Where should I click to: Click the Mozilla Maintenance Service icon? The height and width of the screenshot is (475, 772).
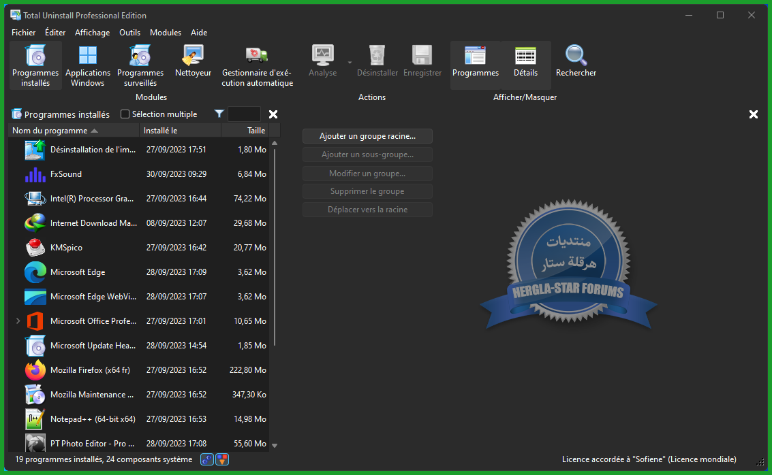click(35, 395)
